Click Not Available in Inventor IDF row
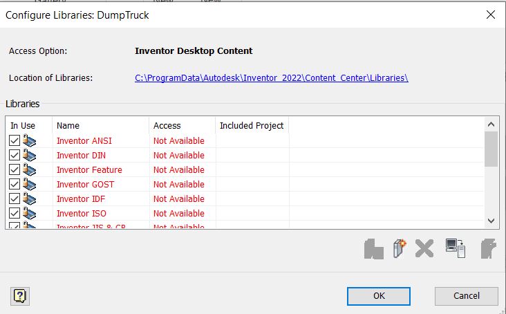Viewport: 506px width, 314px height. [x=179, y=198]
